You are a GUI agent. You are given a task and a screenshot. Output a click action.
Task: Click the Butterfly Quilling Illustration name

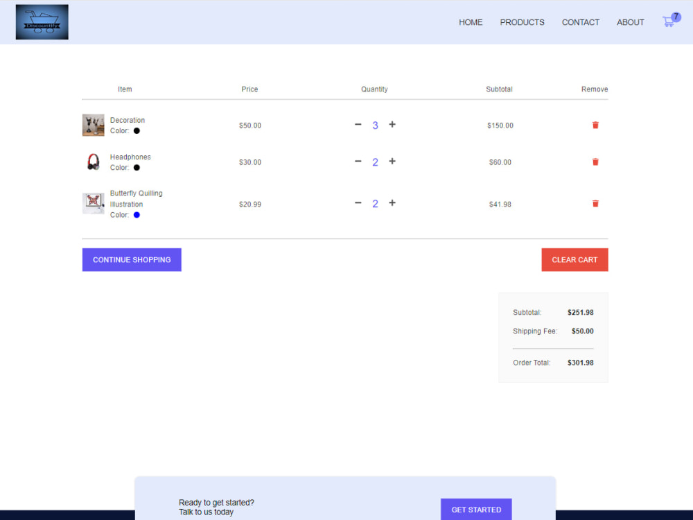click(x=136, y=198)
